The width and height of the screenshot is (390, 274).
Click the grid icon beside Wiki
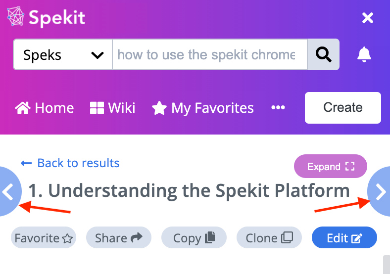[97, 108]
